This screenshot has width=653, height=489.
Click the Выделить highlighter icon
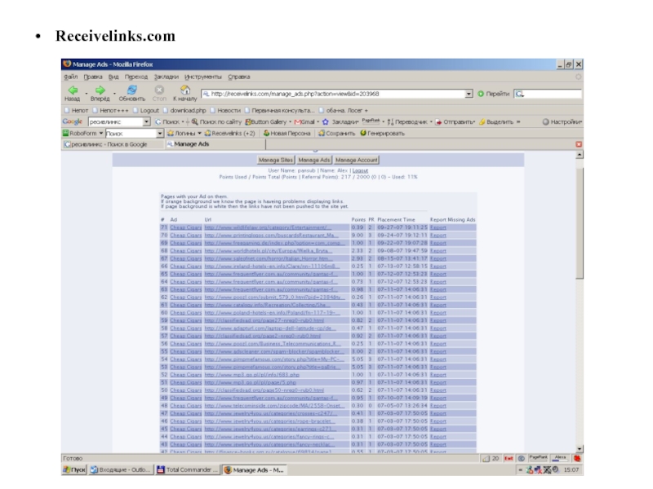(x=482, y=121)
